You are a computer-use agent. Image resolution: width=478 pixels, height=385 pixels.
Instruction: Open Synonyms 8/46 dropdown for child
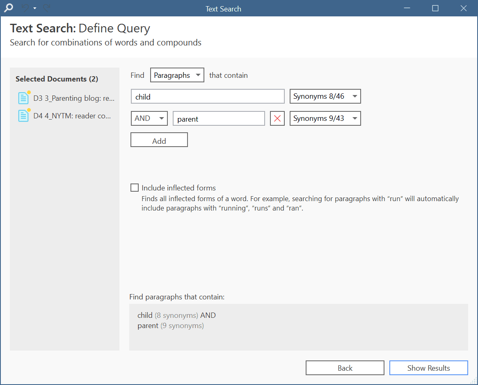click(x=325, y=96)
